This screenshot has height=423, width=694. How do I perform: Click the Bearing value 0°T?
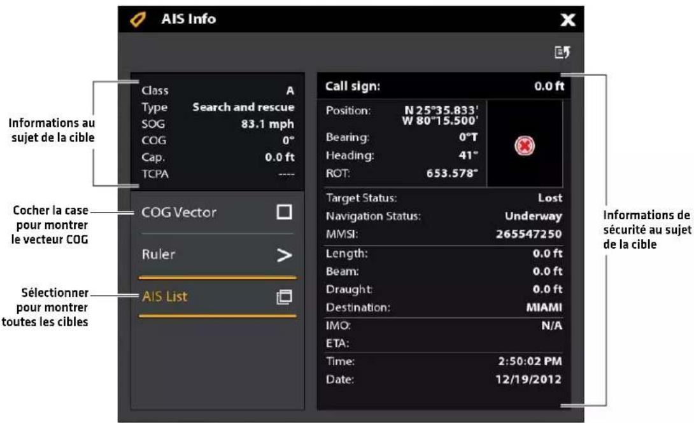(x=468, y=137)
